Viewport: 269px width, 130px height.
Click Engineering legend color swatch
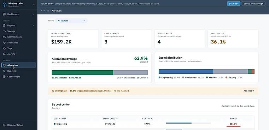tap(159, 77)
